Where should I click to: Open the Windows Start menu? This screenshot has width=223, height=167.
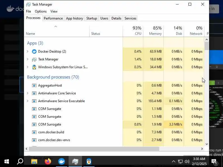[6, 161]
